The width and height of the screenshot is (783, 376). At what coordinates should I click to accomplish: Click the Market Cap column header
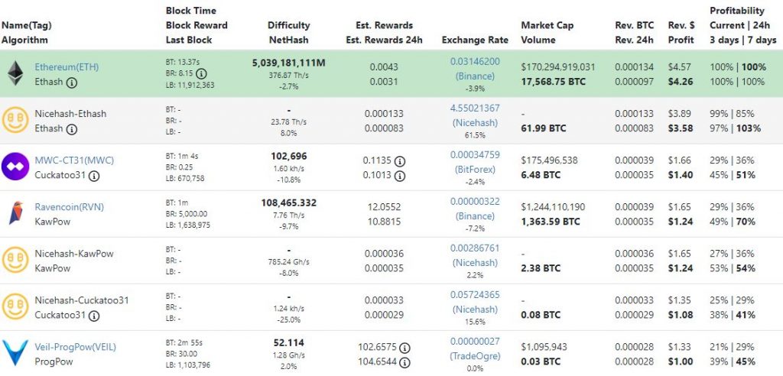pyautogui.click(x=547, y=25)
